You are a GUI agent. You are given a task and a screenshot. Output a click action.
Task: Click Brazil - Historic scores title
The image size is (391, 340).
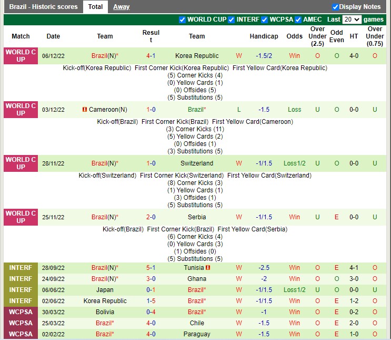pos(43,7)
